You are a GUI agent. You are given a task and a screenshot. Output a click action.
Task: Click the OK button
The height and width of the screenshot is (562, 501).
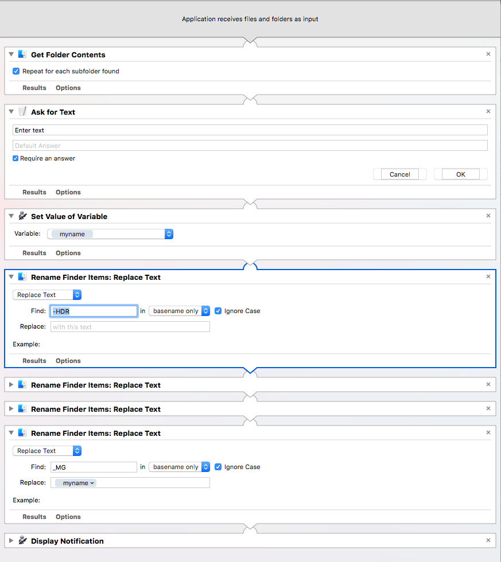[460, 174]
